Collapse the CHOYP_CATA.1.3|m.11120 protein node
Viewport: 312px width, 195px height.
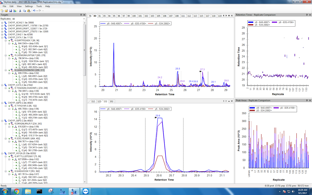click(2, 37)
